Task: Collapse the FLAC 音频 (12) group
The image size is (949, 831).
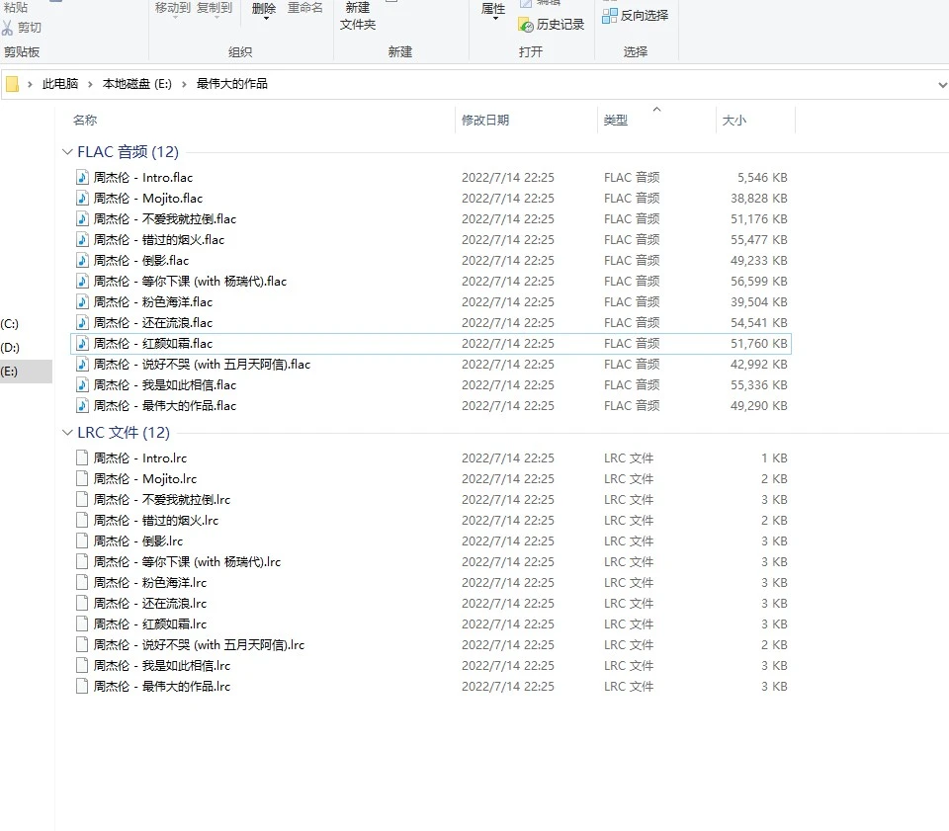Action: [x=67, y=152]
